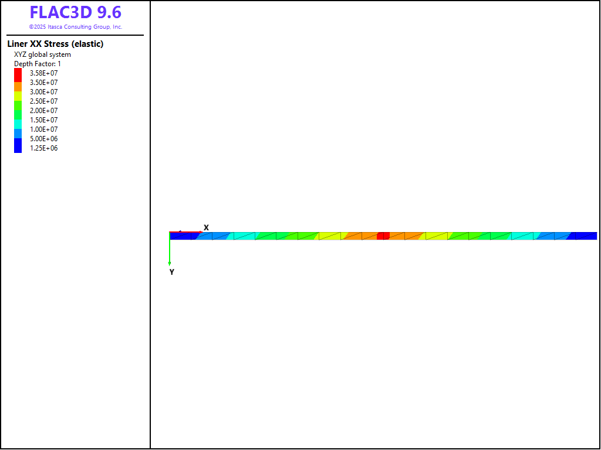This screenshot has width=601, height=450.
Task: Click the X axis label
Action: coord(206,227)
